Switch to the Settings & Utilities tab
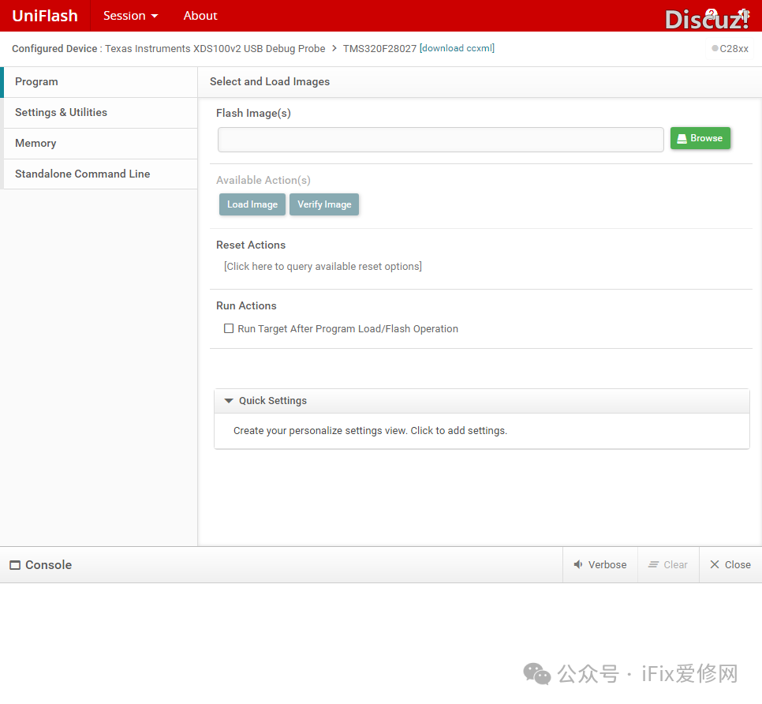This screenshot has width=762, height=704. coord(61,113)
